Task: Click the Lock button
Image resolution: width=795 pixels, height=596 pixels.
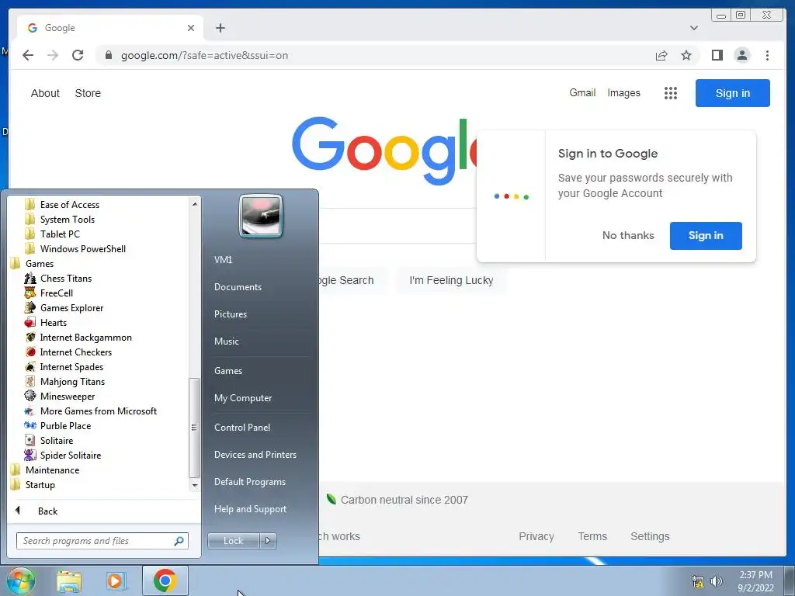Action: pos(233,541)
